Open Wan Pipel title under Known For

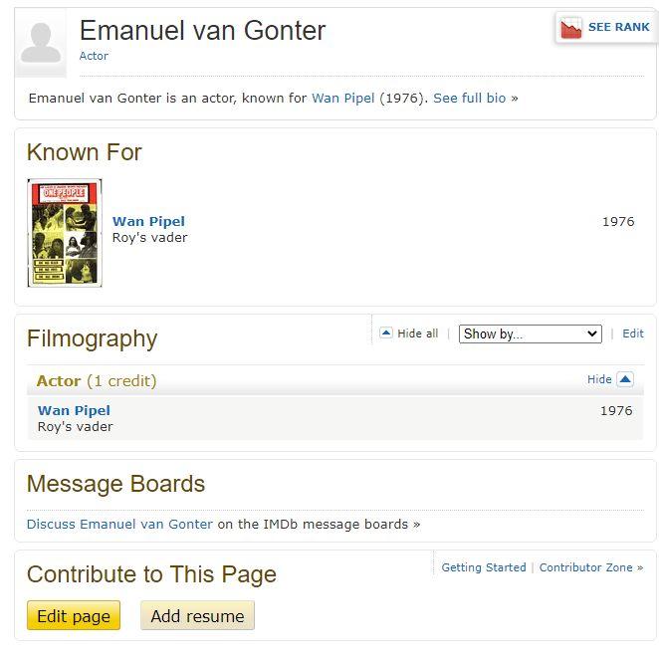pos(148,221)
